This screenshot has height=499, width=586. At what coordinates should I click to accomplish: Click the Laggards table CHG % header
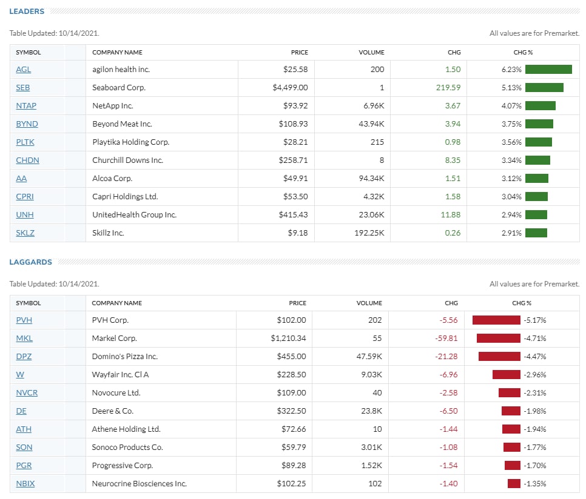coord(522,303)
